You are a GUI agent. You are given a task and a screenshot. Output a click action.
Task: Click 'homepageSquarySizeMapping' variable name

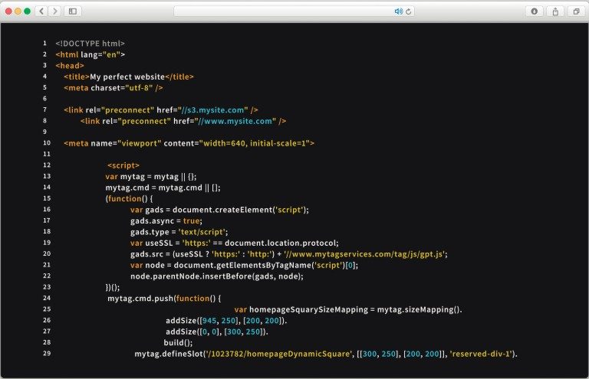click(x=309, y=309)
